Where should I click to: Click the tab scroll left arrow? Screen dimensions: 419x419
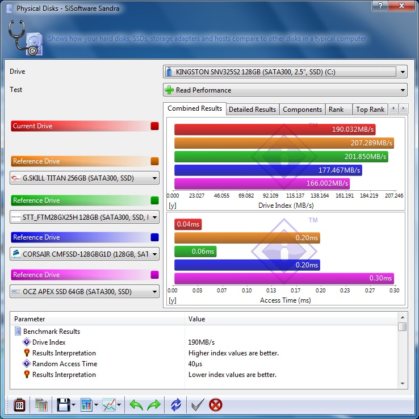[393, 108]
